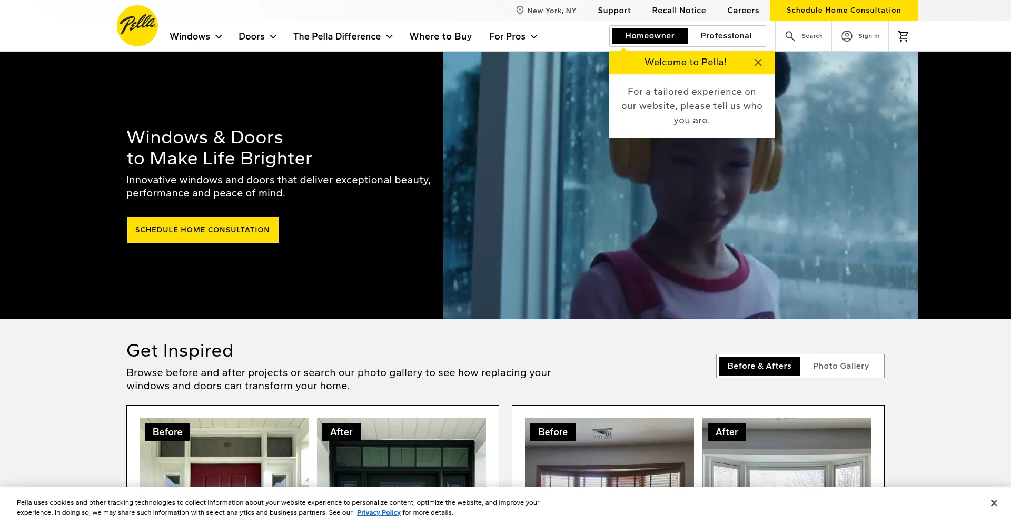1011x523 pixels.
Task: Open the shopping cart icon
Action: (x=903, y=36)
